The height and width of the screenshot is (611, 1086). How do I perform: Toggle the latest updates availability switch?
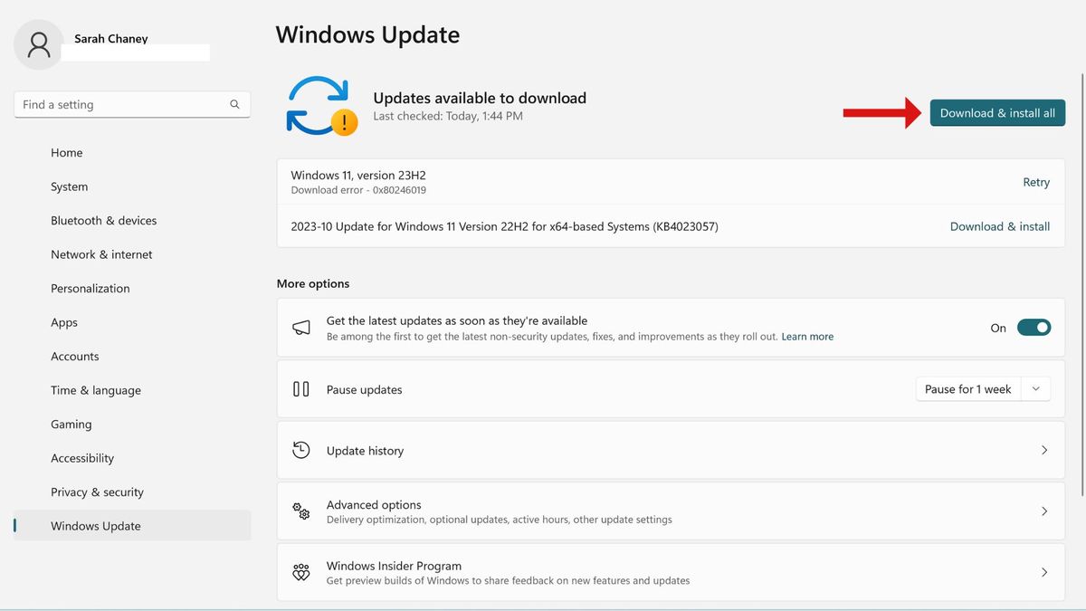[x=1034, y=327]
